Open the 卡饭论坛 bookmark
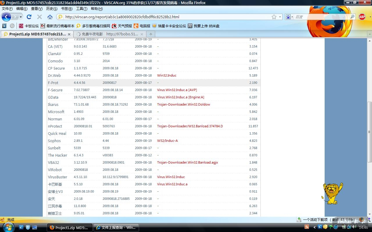This screenshot has height=232, width=372. point(29,26)
